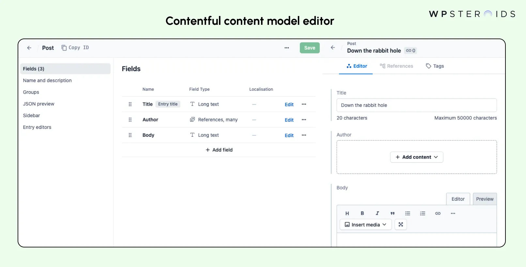This screenshot has height=267, width=526.
Task: Open the Add content dropdown
Action: (x=417, y=157)
